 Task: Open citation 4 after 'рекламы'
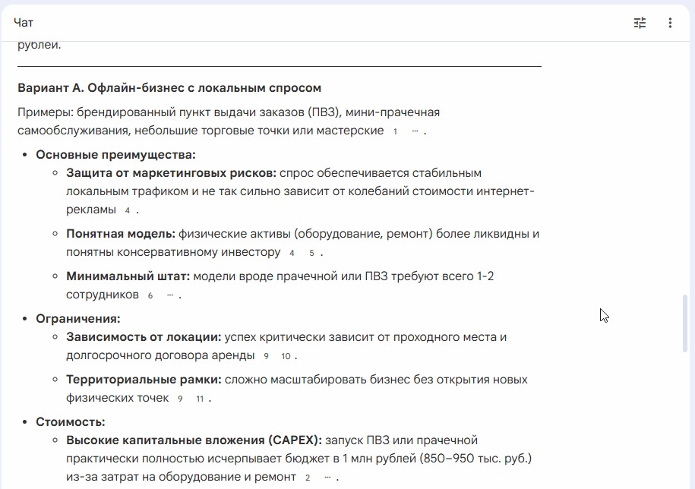click(127, 210)
